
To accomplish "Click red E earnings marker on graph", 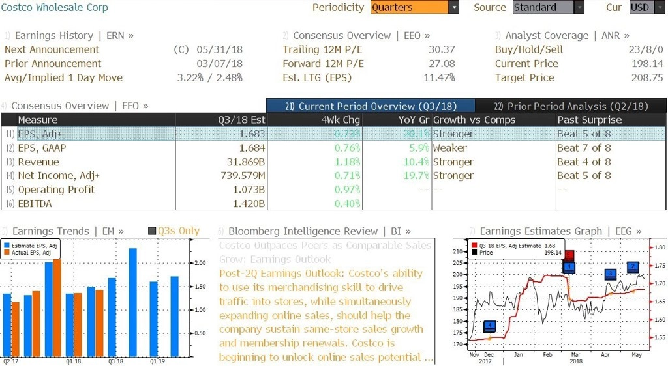I will click(568, 255).
